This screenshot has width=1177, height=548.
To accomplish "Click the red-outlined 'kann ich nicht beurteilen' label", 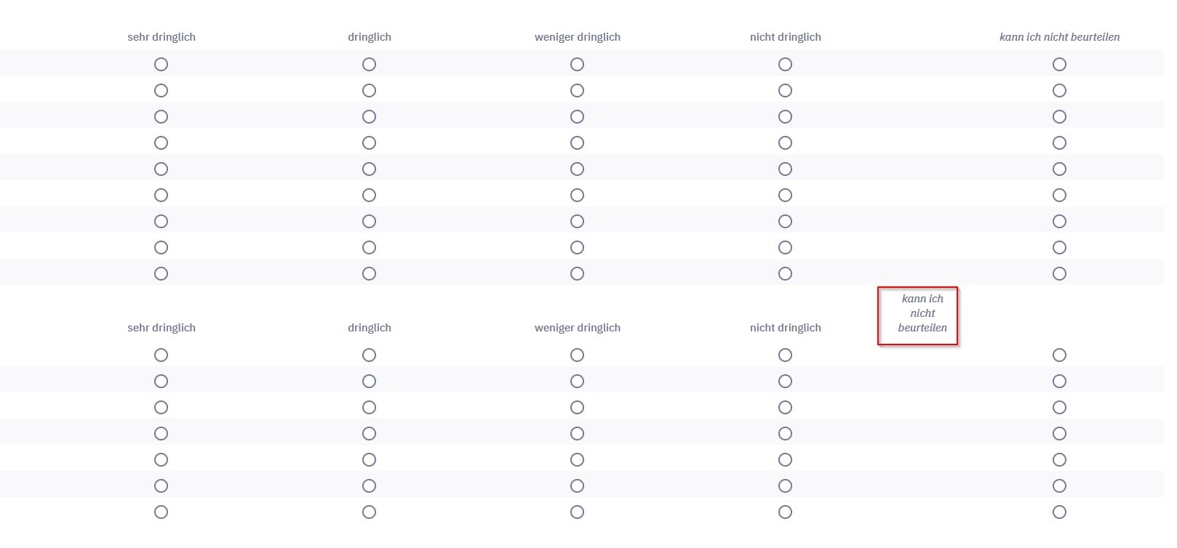I will tap(922, 313).
